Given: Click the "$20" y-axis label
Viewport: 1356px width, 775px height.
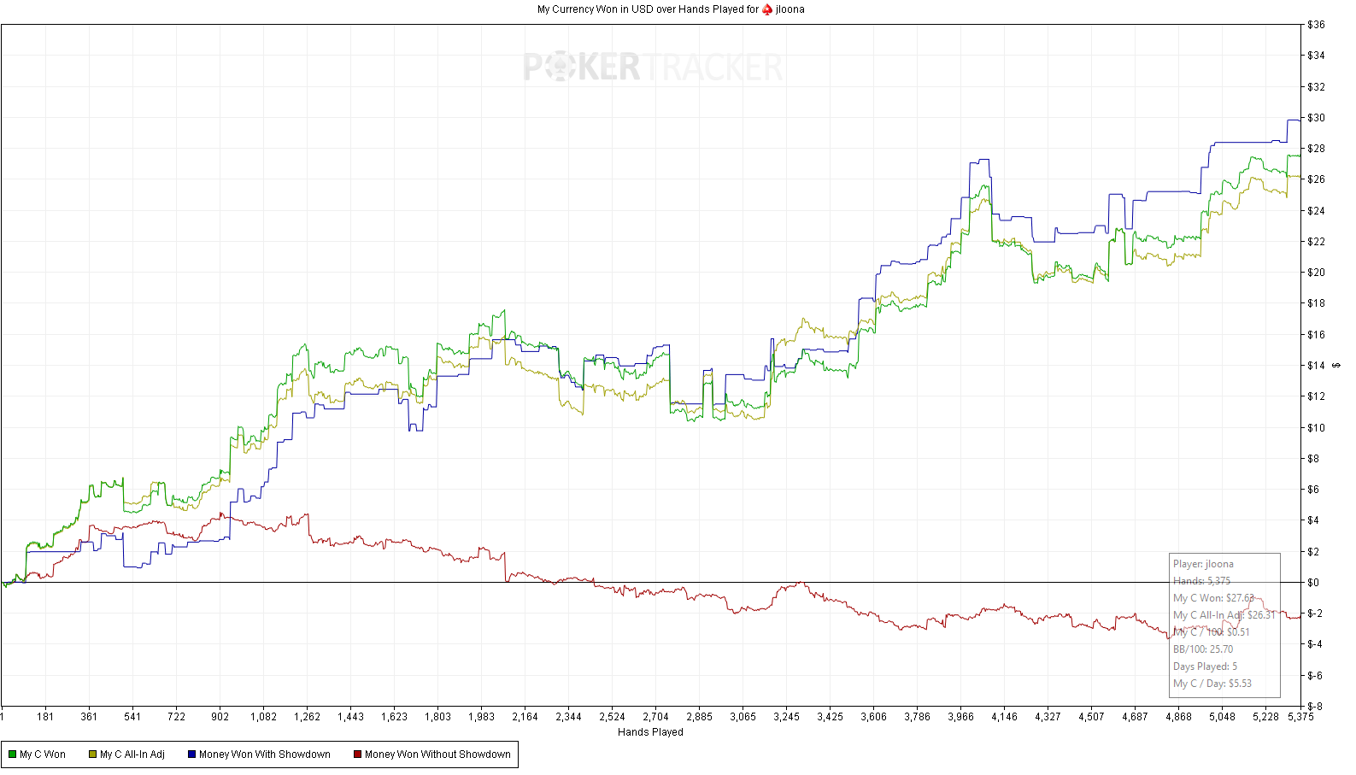Looking at the screenshot, I should tap(1316, 273).
